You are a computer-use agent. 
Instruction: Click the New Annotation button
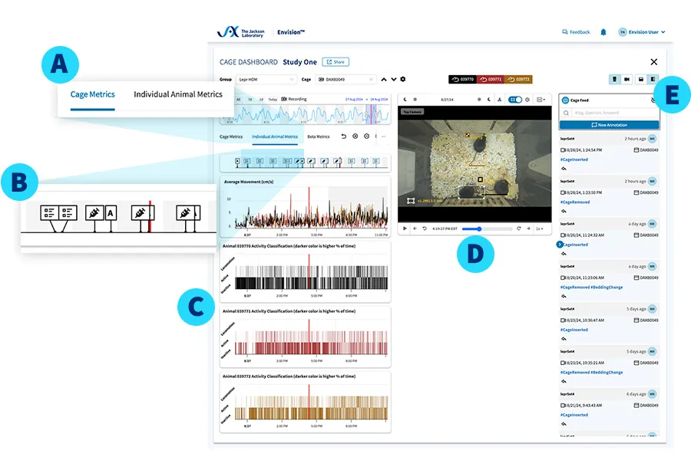609,125
